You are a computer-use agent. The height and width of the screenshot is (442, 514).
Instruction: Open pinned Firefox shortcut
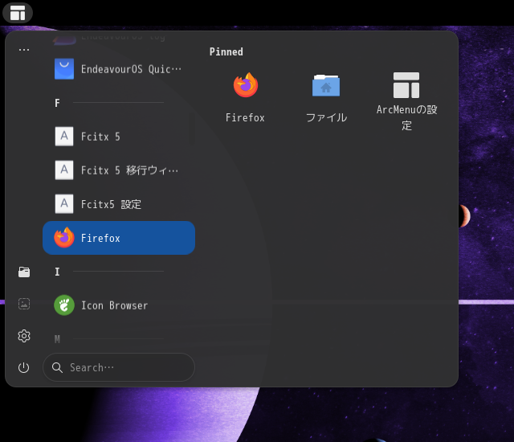[245, 97]
